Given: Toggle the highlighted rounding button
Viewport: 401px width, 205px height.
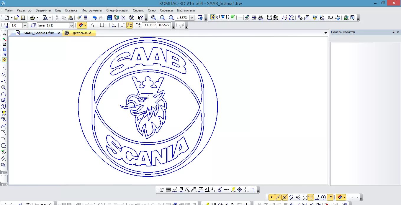Looking at the screenshot, I should (x=129, y=25).
